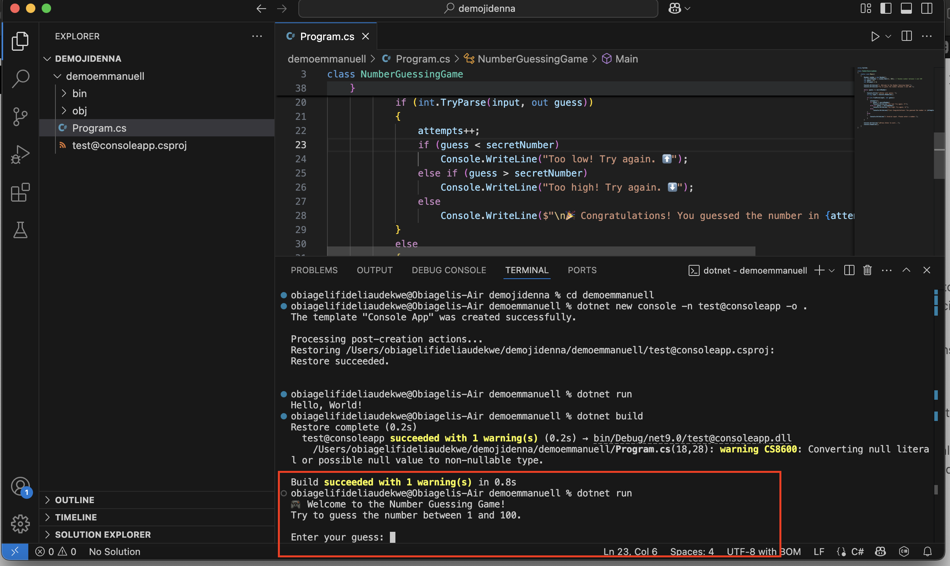This screenshot has height=566, width=950.
Task: Open the Explorer view in activity bar
Action: 20,41
